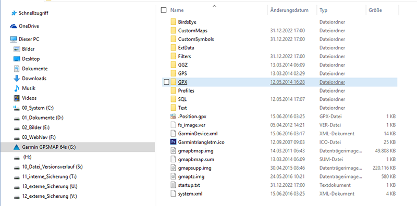Click the Photoshop icon of Garmintriangletm.ico
This screenshot has height=206, width=417.
pos(173,142)
